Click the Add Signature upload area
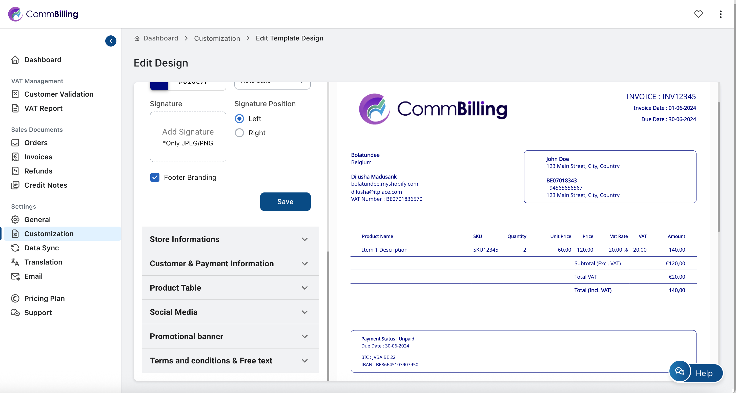The height and width of the screenshot is (393, 736). point(188,137)
